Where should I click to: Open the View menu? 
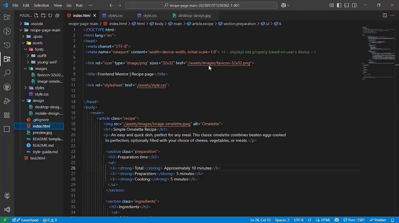58,5
